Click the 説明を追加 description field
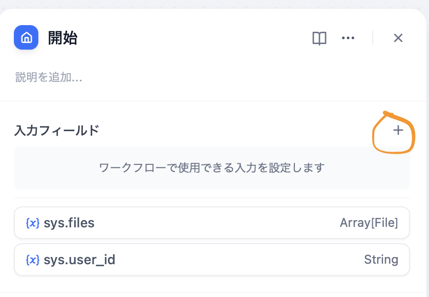429x297 pixels. pos(49,78)
